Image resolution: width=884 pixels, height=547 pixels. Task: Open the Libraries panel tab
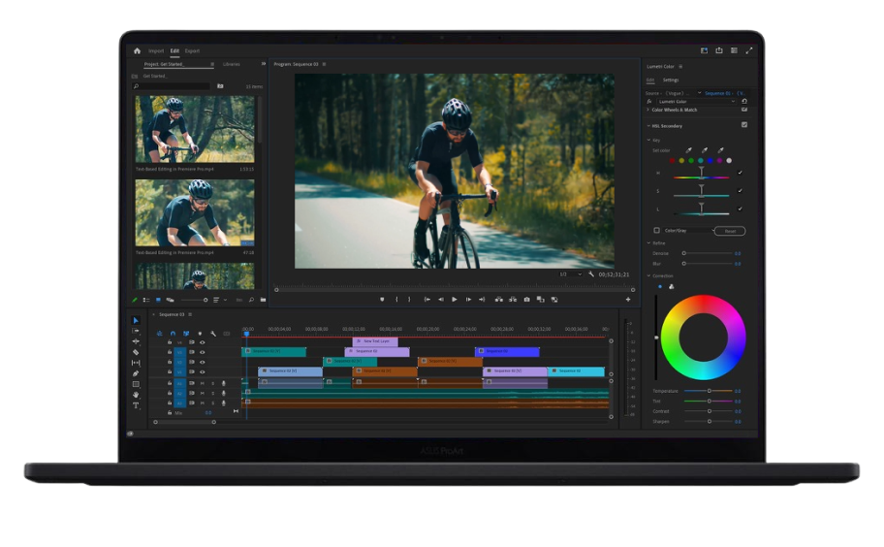click(x=231, y=64)
